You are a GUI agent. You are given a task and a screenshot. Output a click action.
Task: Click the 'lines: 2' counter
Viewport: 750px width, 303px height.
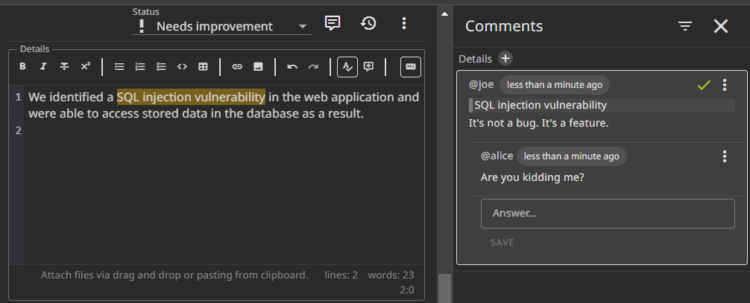click(341, 275)
